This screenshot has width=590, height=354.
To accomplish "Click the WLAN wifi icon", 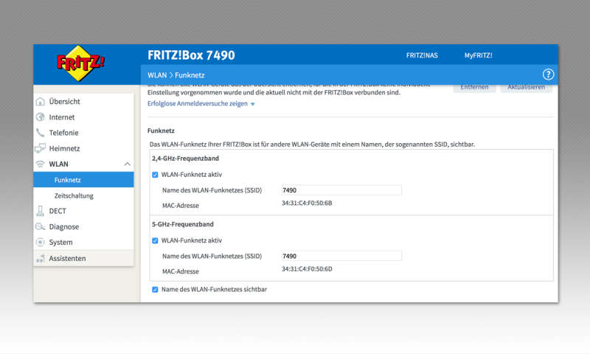I will (x=41, y=164).
